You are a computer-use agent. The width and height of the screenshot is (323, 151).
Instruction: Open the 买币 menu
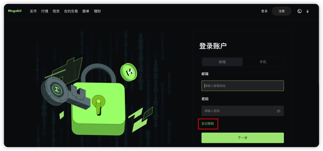tap(33, 11)
